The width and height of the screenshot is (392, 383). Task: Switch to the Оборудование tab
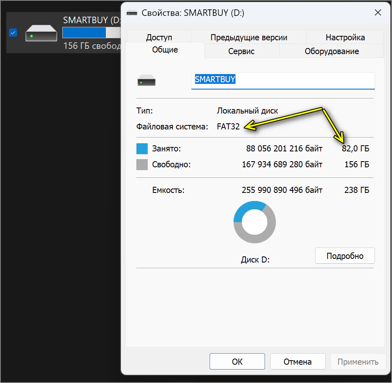(331, 51)
